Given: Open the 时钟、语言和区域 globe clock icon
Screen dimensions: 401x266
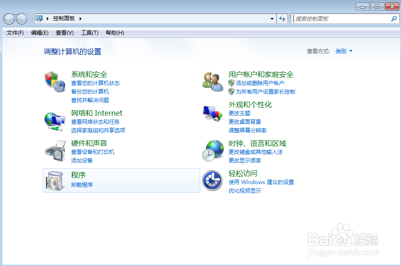Looking at the screenshot, I should tap(213, 151).
